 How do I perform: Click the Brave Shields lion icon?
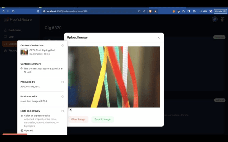click(150, 11)
